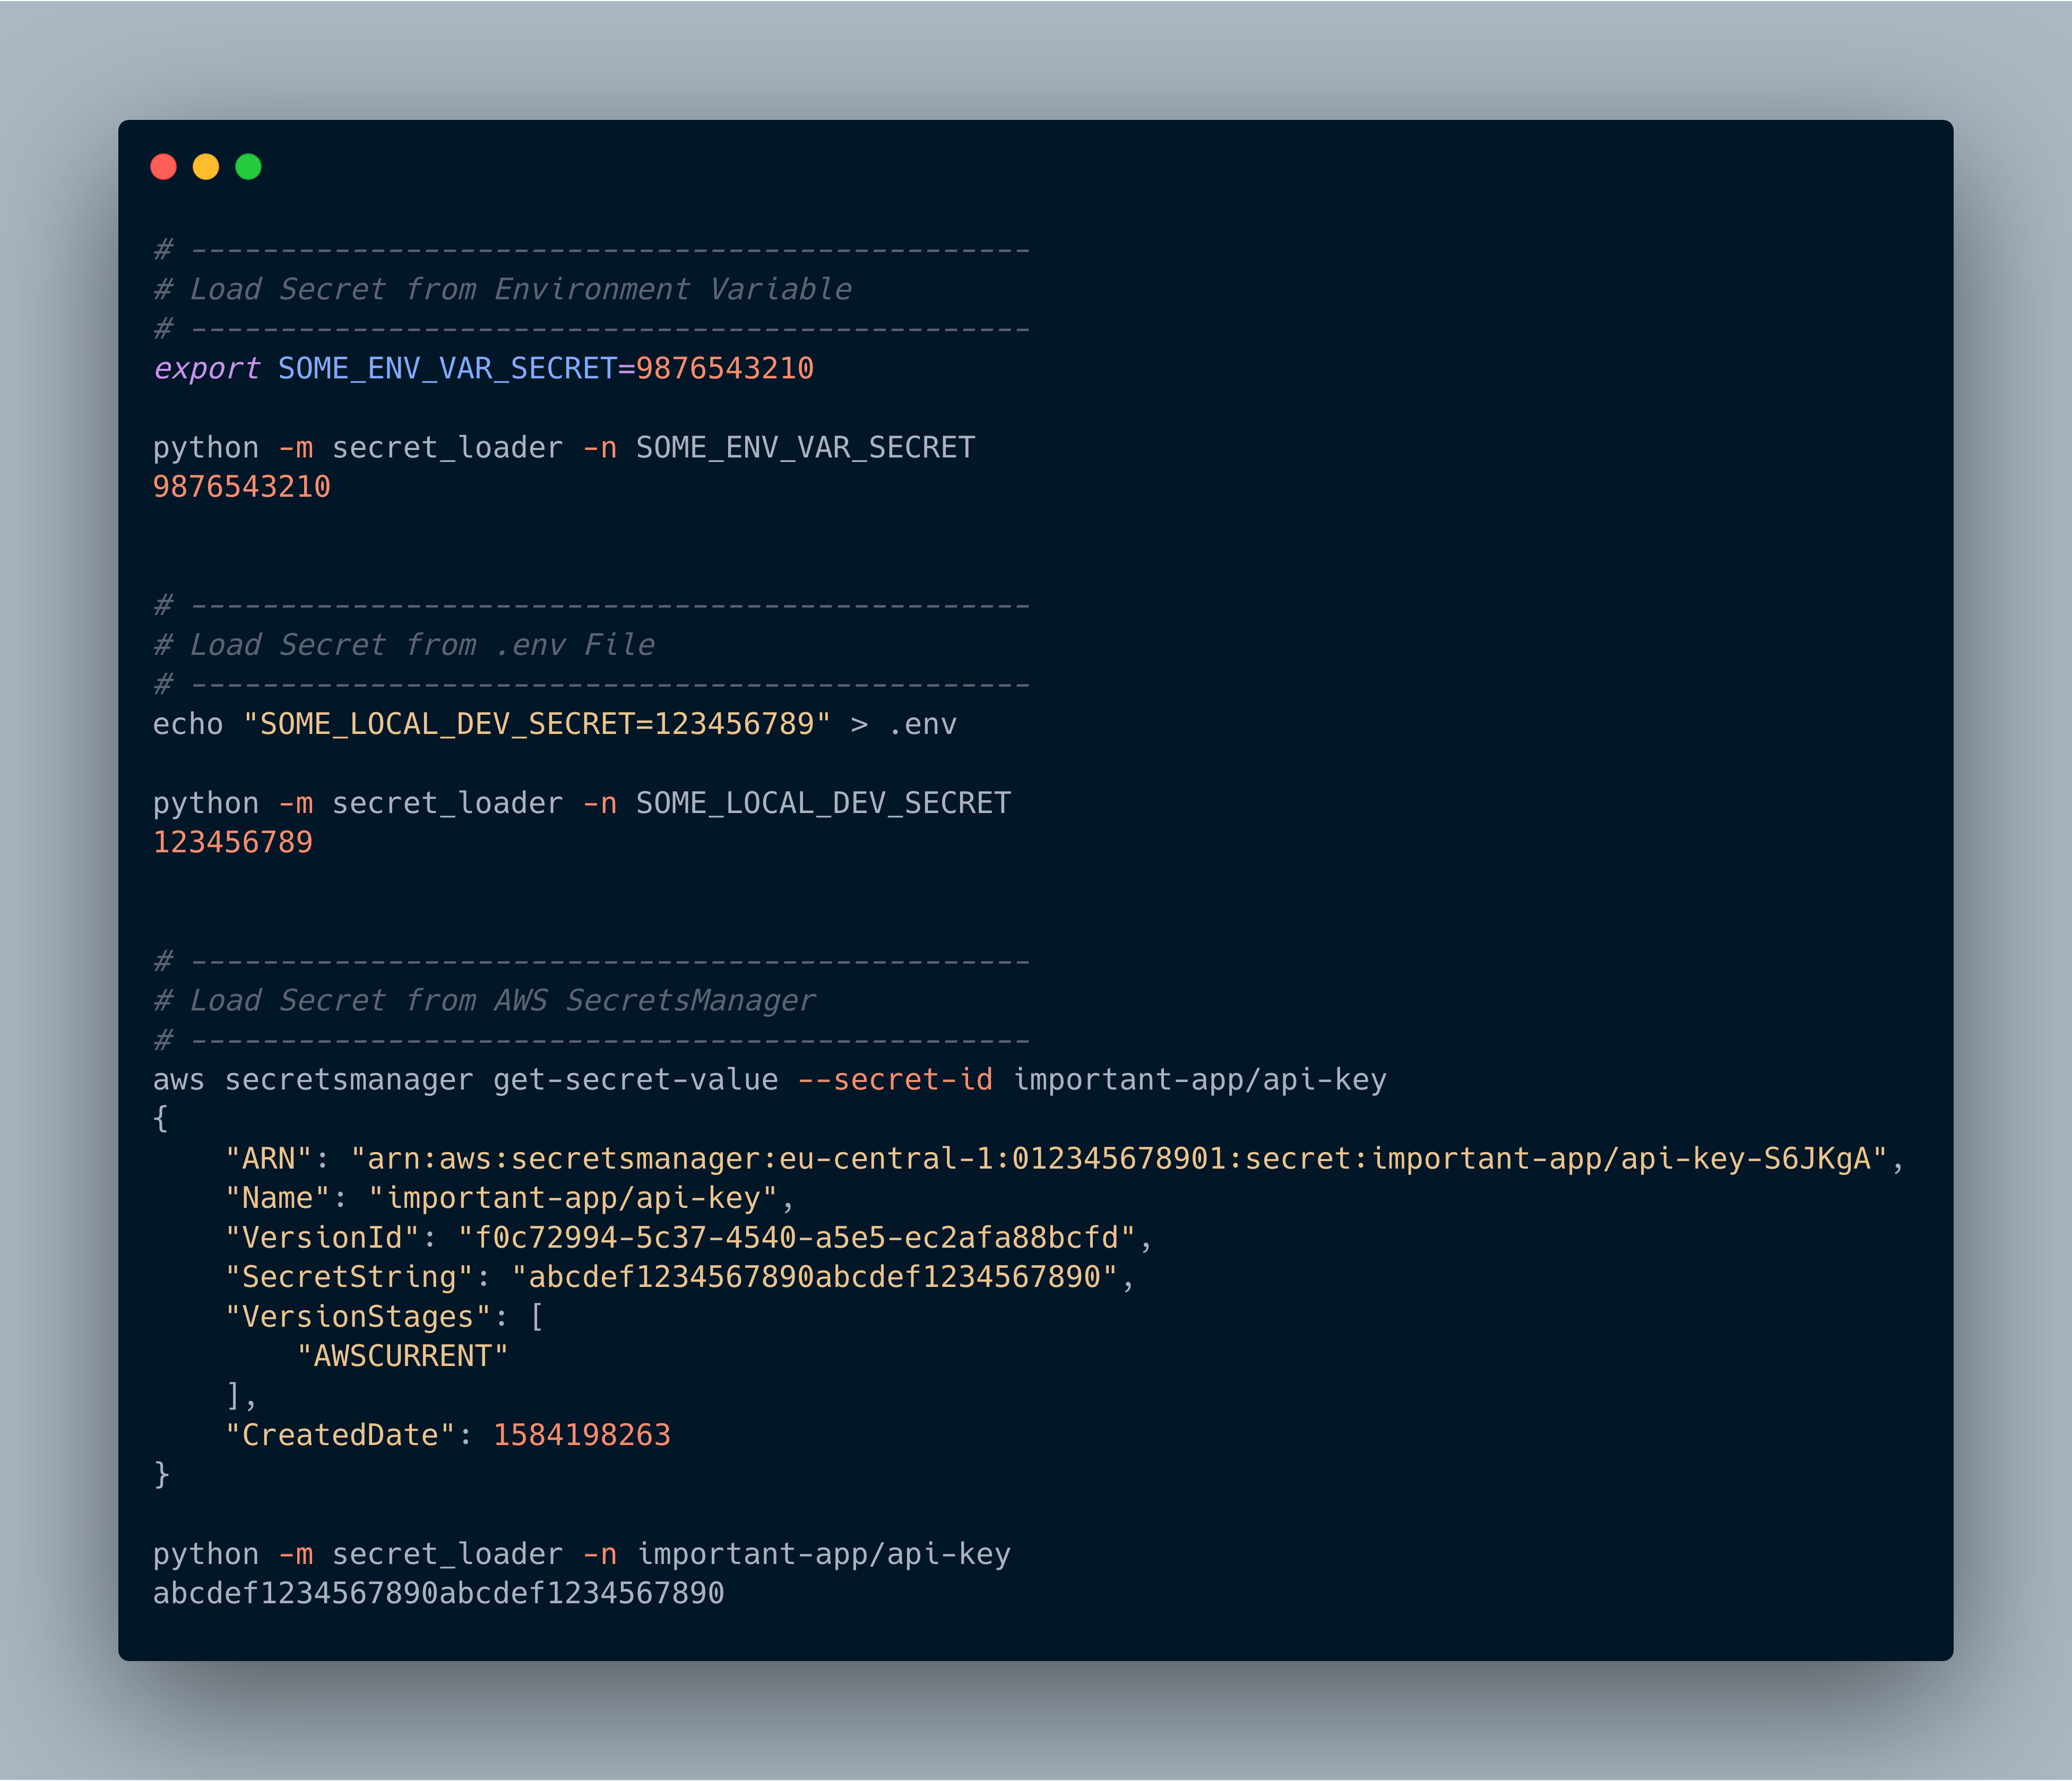Click the closing curly brace of JSON

[x=162, y=1475]
